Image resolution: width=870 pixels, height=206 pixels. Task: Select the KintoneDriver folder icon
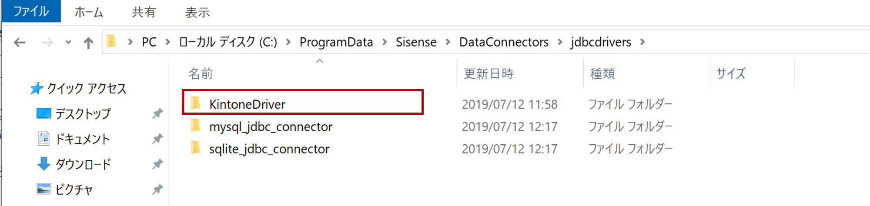pos(196,103)
